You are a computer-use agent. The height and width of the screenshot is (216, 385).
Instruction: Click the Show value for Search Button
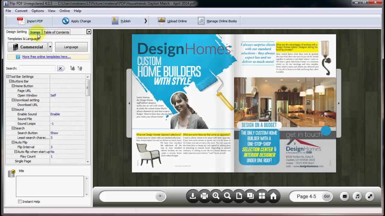[54, 133]
